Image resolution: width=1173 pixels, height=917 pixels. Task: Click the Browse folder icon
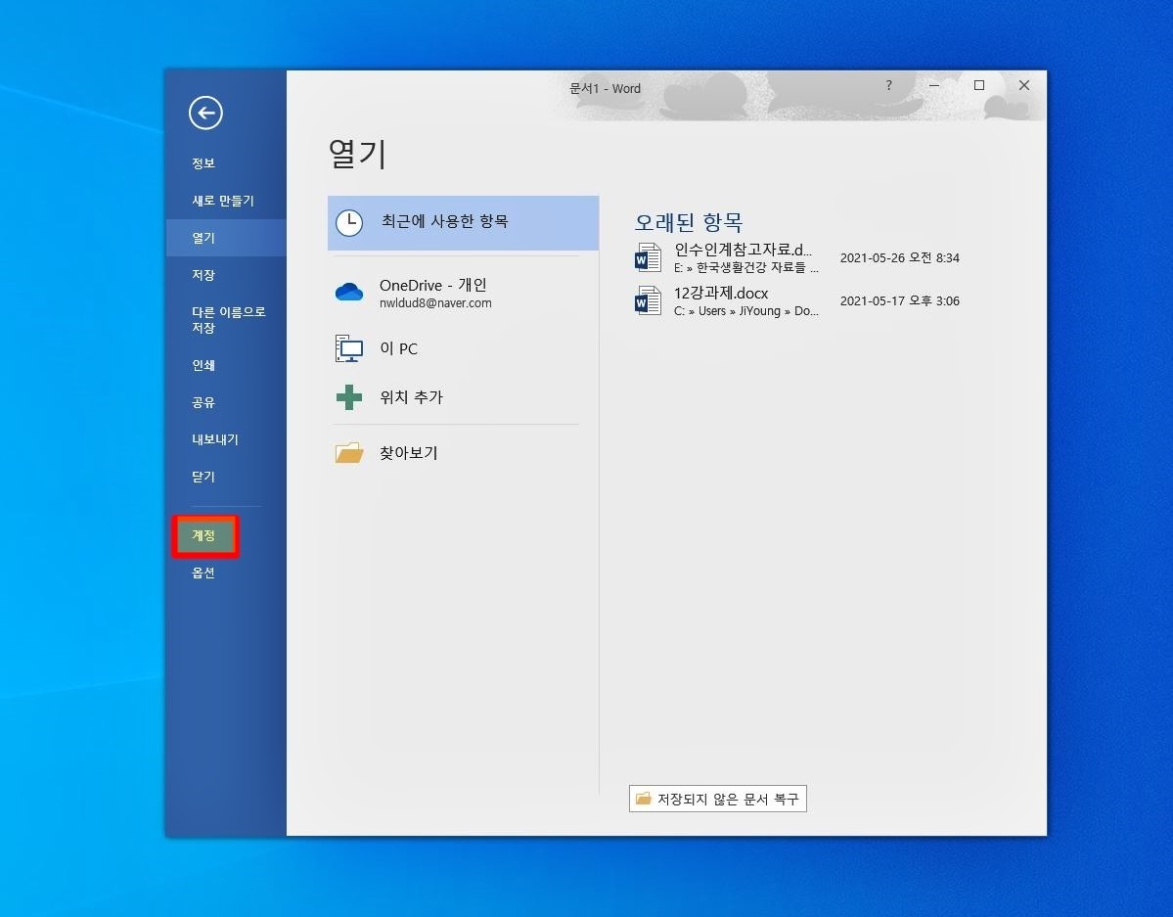click(348, 453)
